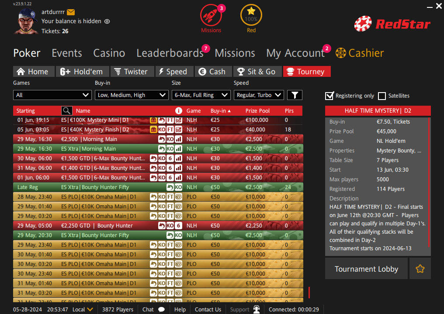The height and width of the screenshot is (314, 444).
Task: Click KO icon on €40K Mystery Finish row
Action: pyautogui.click(x=162, y=130)
